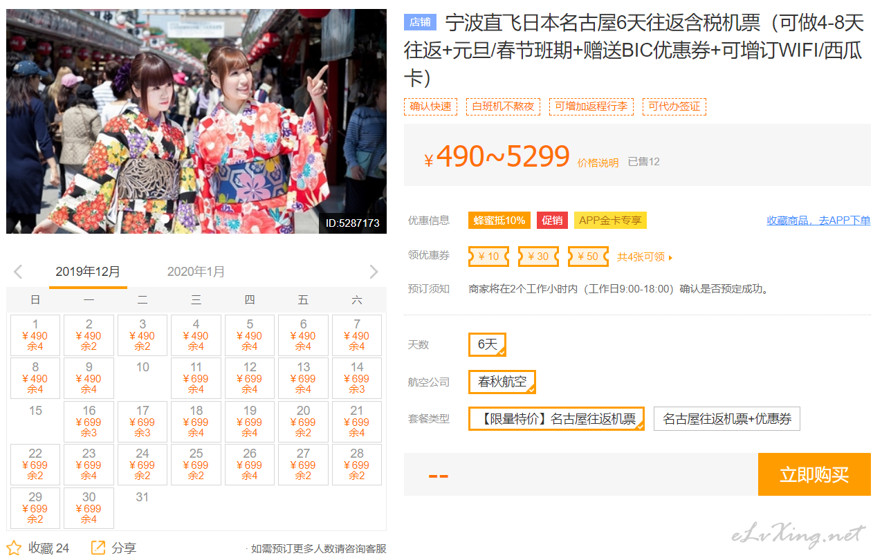This screenshot has height=558, width=873.
Task: Click the 白班机不熬夜 feature tag
Action: pos(503,106)
